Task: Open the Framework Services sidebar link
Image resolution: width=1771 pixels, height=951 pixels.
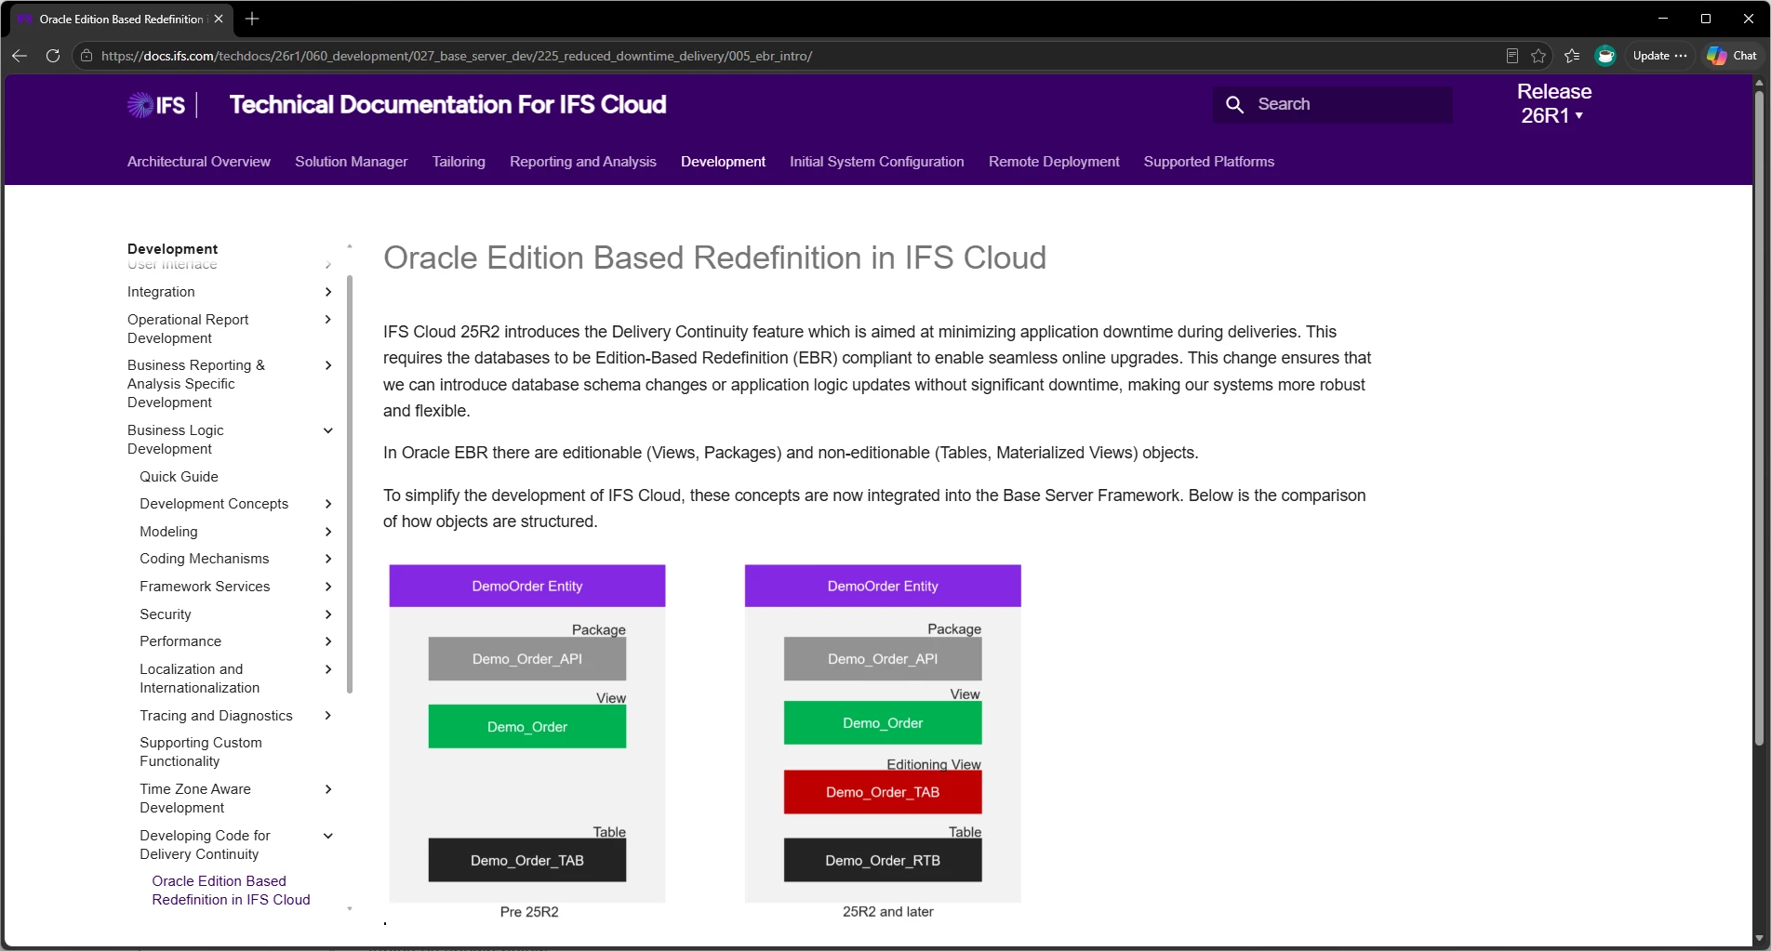Action: pos(205,587)
